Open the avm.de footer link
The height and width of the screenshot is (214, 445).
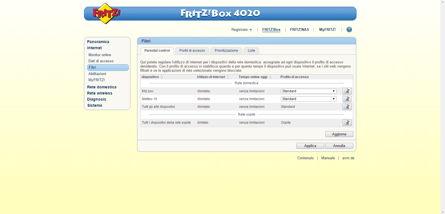348,158
